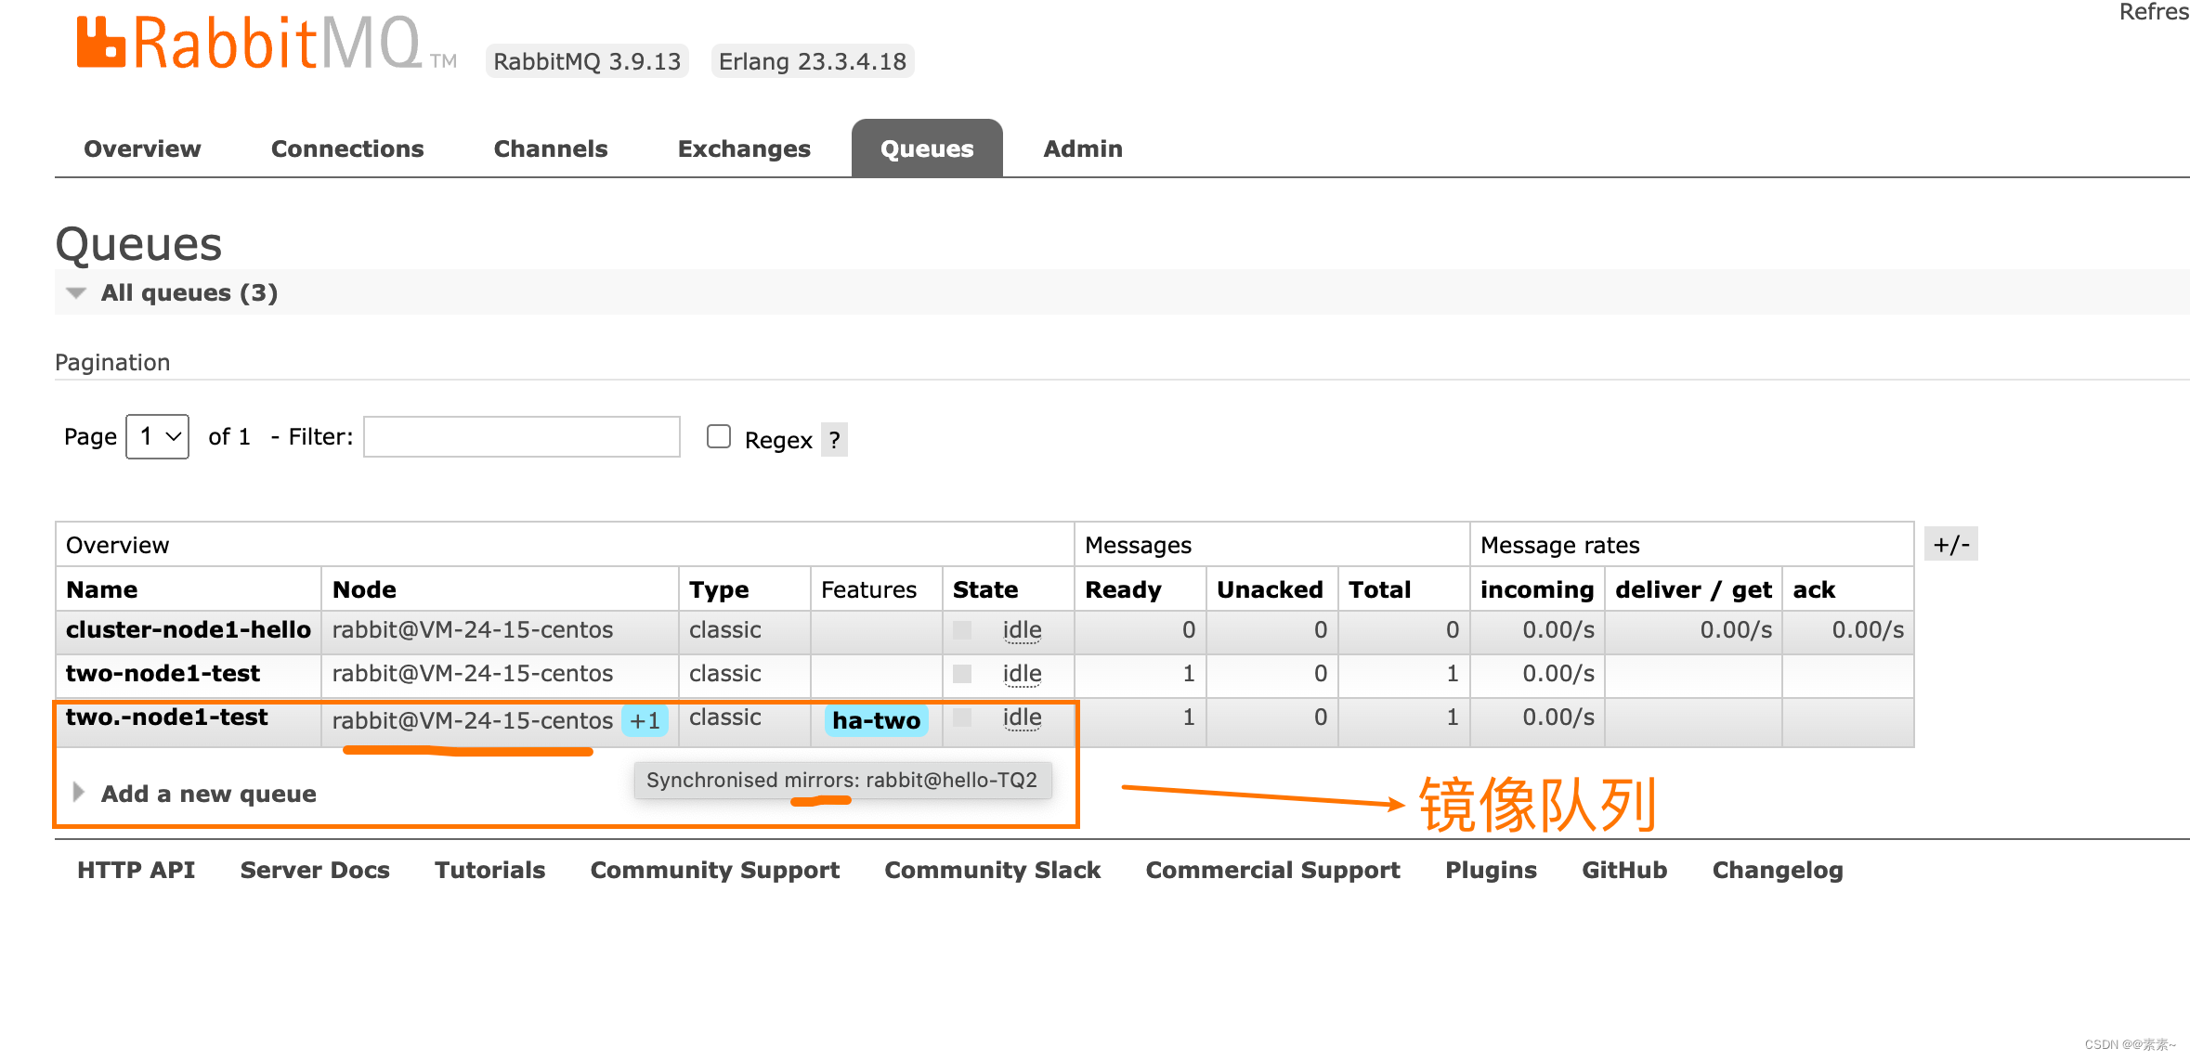This screenshot has height=1060, width=2190.
Task: Open the cluster-node1-hello queue link
Action: [188, 630]
